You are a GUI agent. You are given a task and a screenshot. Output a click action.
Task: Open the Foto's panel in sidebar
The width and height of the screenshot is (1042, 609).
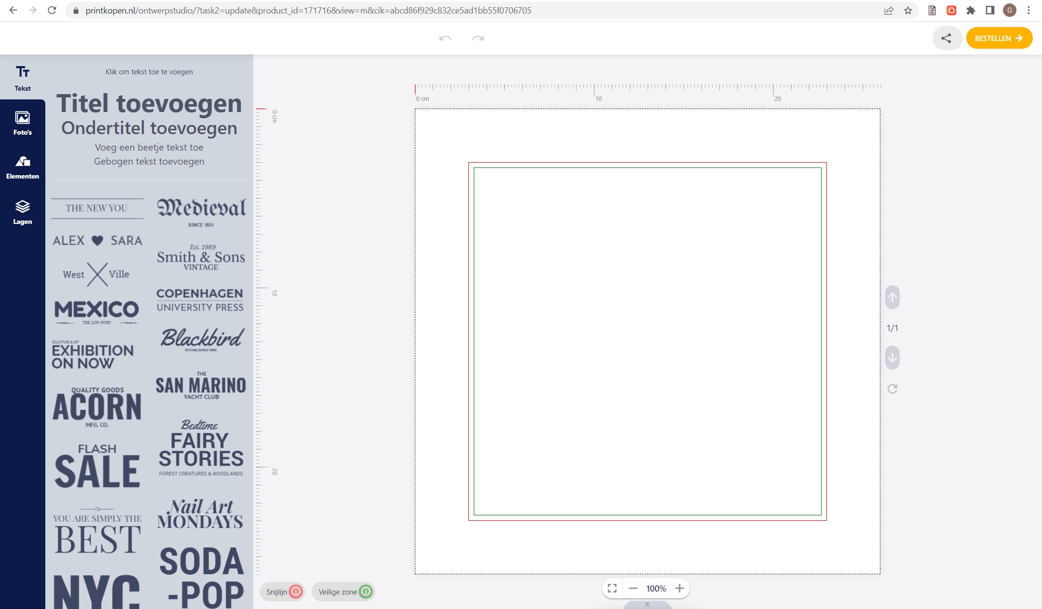point(22,123)
